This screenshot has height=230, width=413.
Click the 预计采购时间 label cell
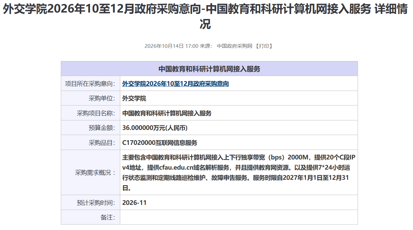pos(90,203)
